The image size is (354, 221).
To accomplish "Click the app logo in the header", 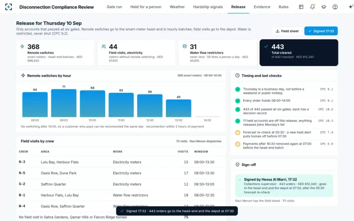I will point(9,7).
